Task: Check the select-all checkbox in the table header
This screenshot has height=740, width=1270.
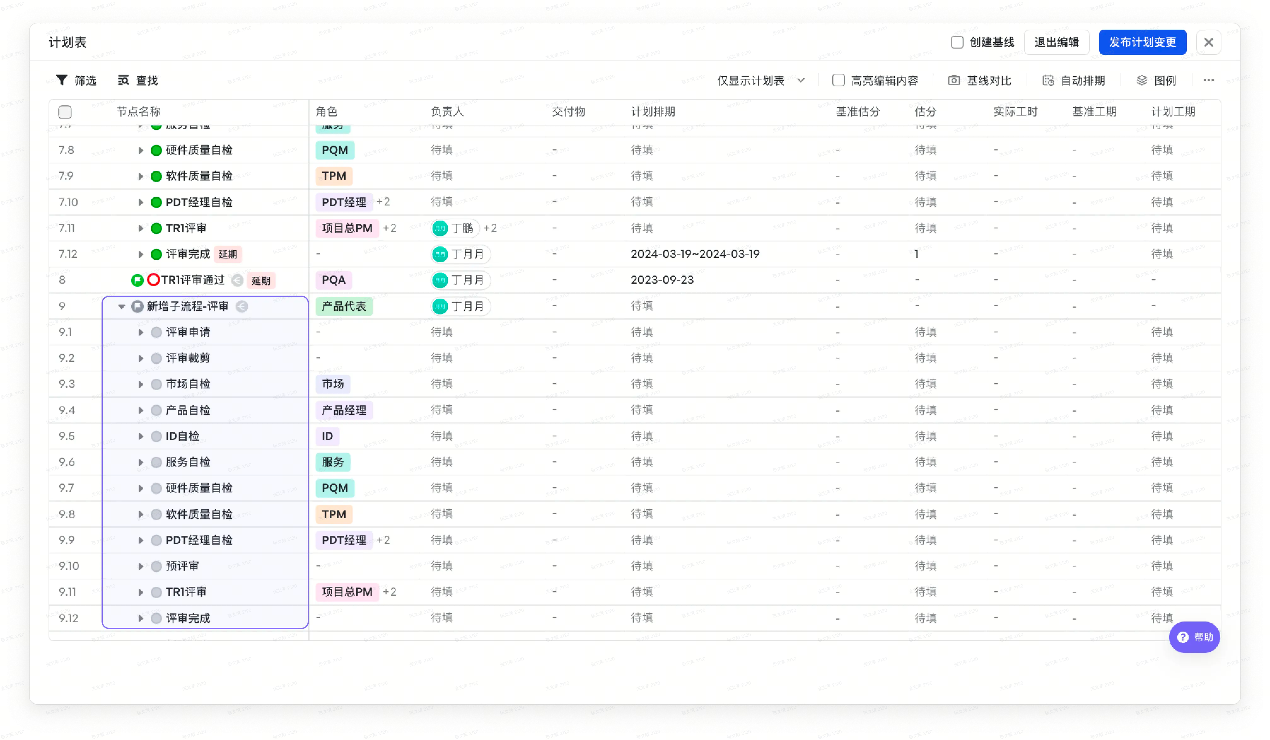Action: point(65,112)
